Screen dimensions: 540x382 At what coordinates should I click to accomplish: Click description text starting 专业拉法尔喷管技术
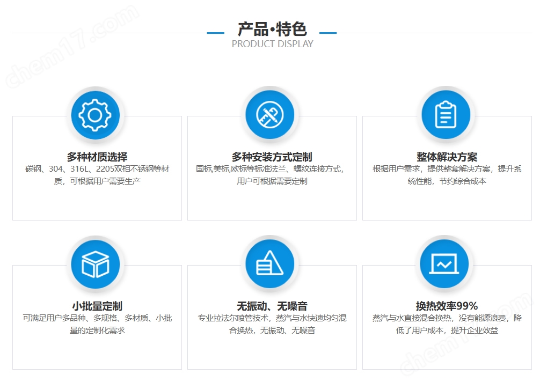click(x=272, y=324)
